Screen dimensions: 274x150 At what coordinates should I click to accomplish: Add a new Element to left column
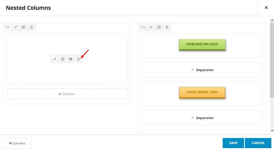pyautogui.click(x=67, y=94)
